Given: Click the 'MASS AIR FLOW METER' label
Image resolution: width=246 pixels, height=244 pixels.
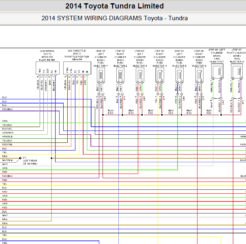Looking at the screenshot, I should click(47, 58).
